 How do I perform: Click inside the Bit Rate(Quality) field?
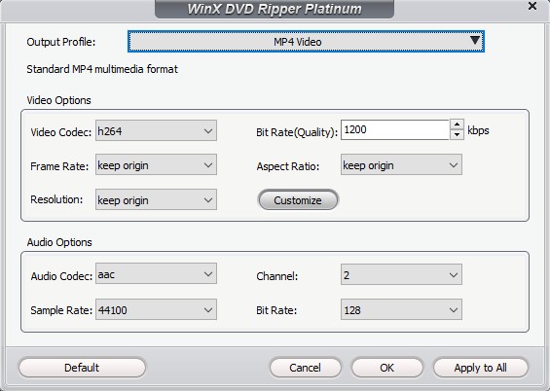tap(394, 130)
